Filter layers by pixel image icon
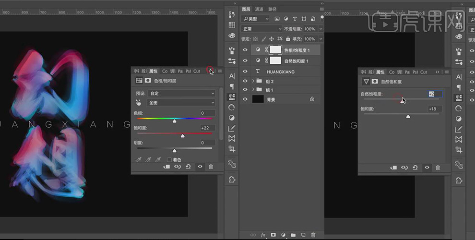The height and width of the screenshot is (240, 475). [x=277, y=19]
